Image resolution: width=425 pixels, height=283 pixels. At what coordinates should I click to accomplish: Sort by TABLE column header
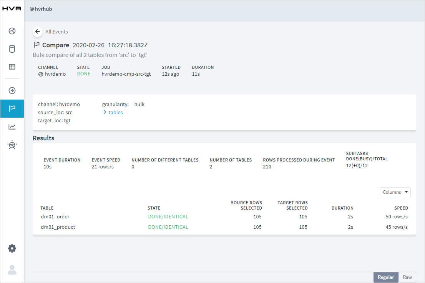pos(47,208)
